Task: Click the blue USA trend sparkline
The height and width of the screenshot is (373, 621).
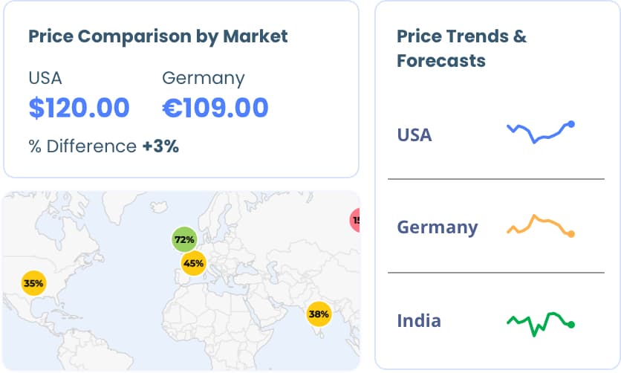Action: click(539, 132)
